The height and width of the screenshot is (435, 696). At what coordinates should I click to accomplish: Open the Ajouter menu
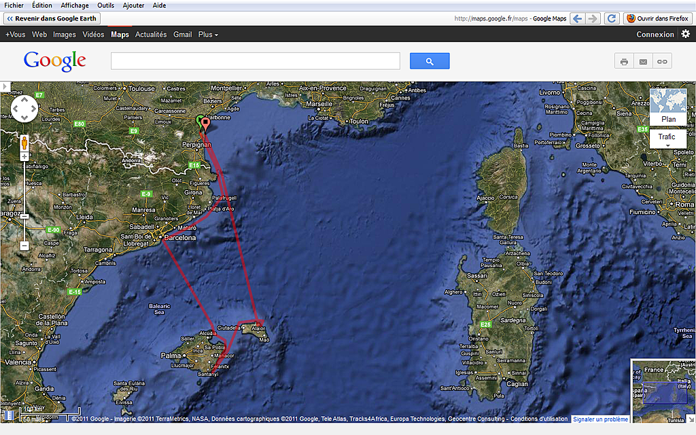click(134, 5)
